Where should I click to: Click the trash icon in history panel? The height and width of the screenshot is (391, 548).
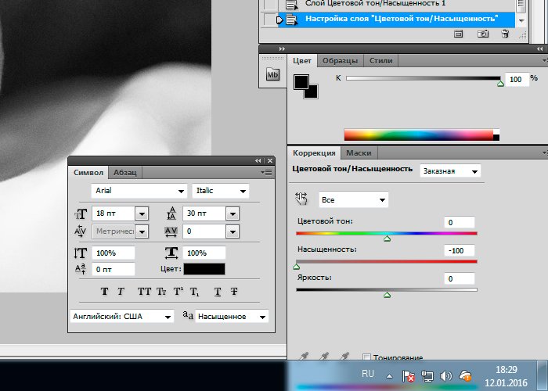click(505, 34)
